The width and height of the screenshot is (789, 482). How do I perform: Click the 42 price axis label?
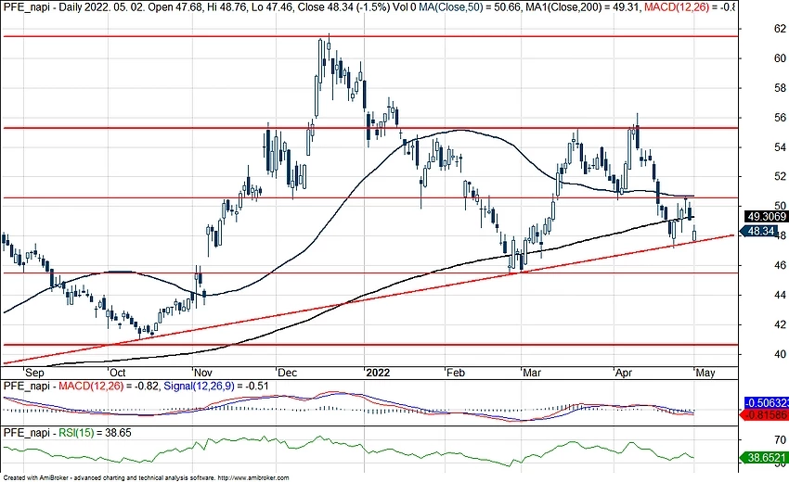[x=780, y=324]
